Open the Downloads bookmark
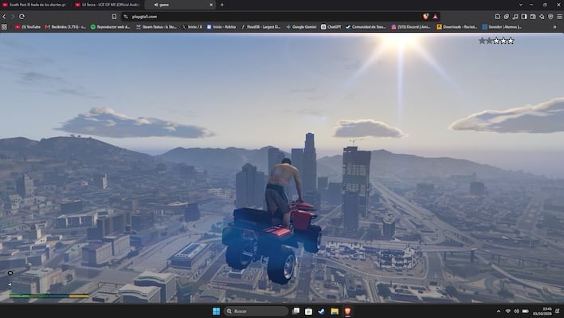Screen dimensions: 564x318 tap(456, 27)
